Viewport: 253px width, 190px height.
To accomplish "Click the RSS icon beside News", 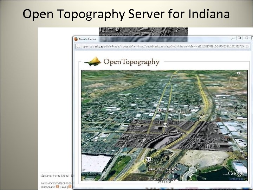I will pos(57,186).
